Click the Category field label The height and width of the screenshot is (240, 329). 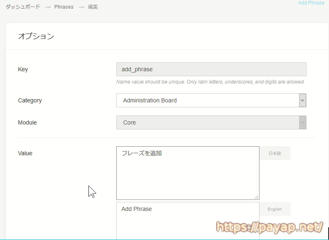[30, 100]
